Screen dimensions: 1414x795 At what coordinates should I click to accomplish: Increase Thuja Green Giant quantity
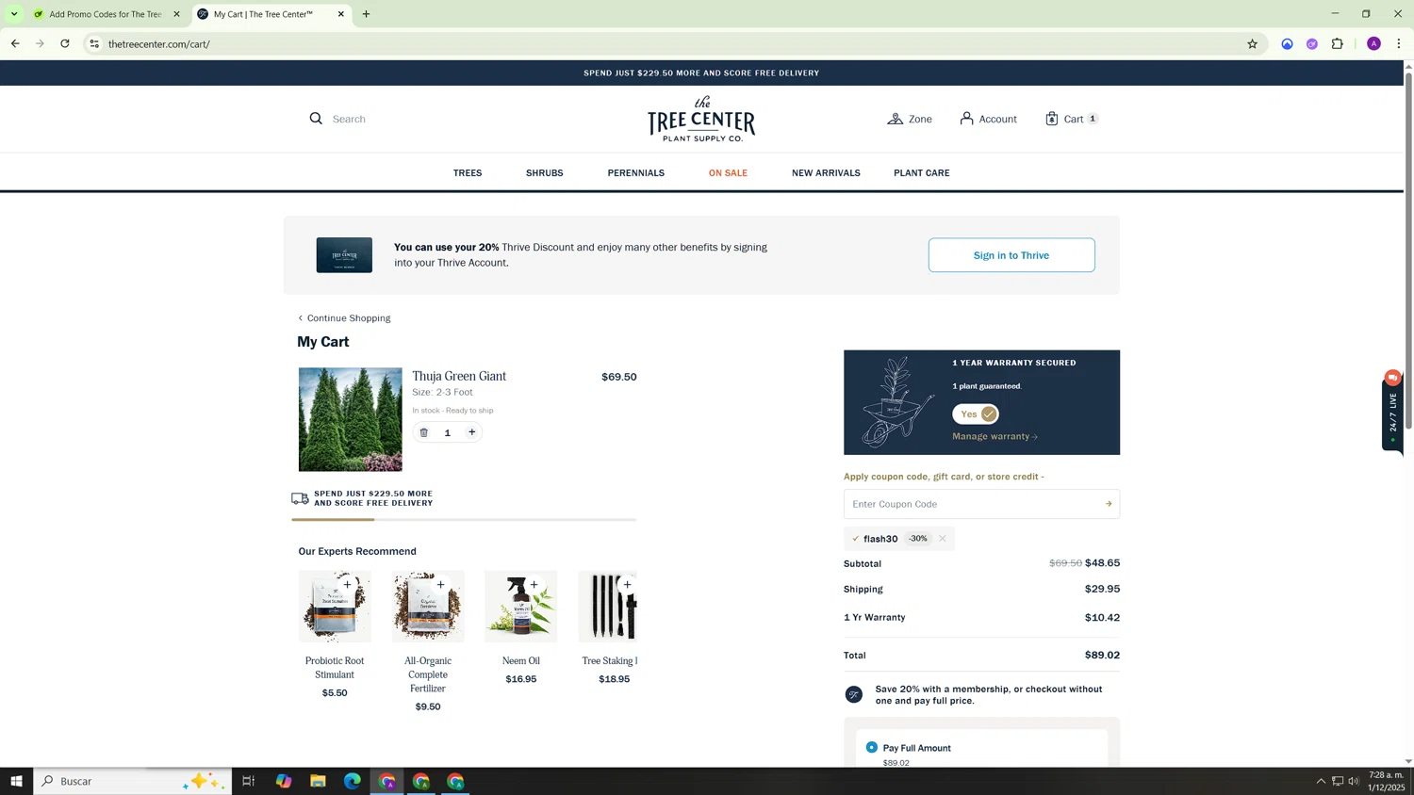click(472, 432)
